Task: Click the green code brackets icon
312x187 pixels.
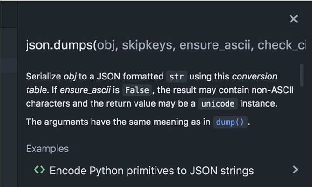Action: click(x=39, y=170)
